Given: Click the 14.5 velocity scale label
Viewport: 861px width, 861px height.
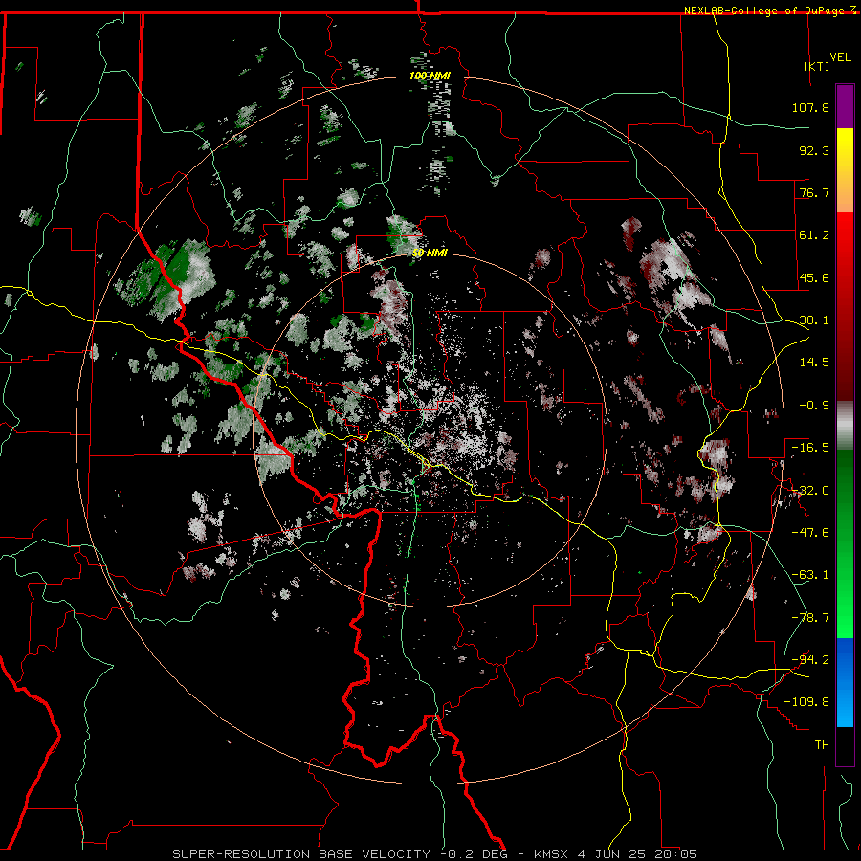Looking at the screenshot, I should (814, 363).
